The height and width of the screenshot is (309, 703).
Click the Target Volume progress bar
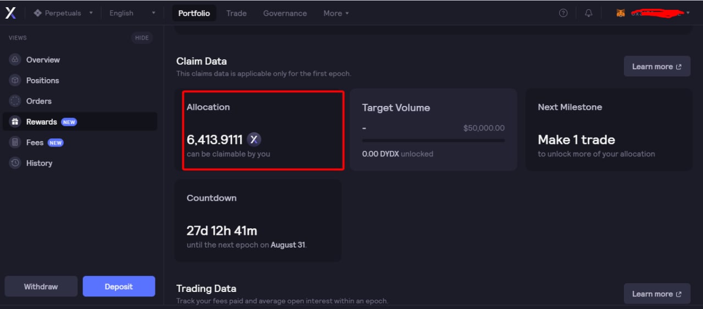coord(433,141)
